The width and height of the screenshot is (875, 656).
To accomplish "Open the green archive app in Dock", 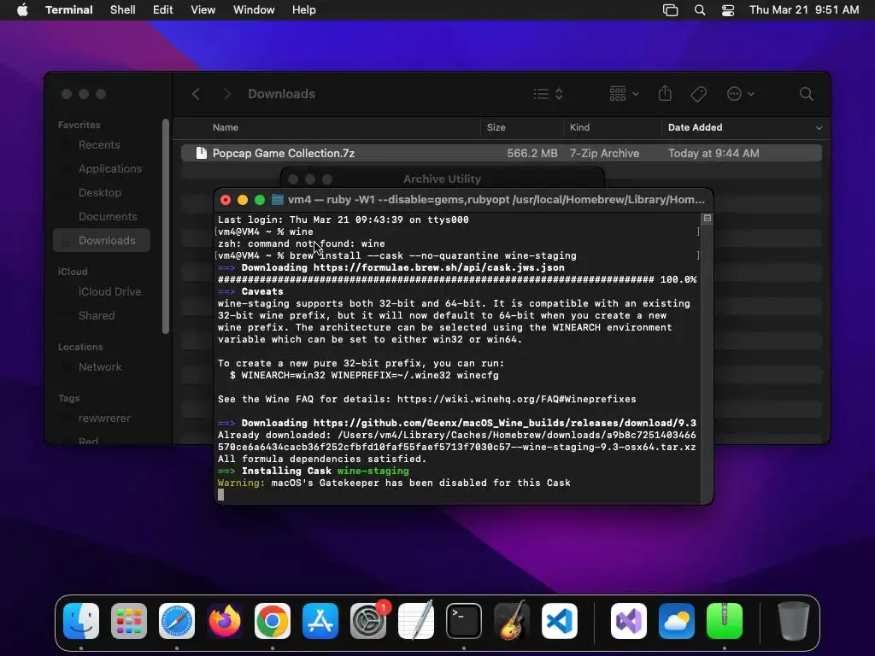I will pyautogui.click(x=725, y=621).
